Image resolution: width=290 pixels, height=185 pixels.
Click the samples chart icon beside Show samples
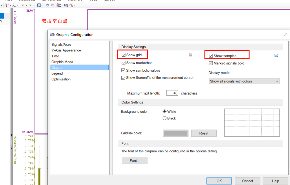tap(276, 55)
